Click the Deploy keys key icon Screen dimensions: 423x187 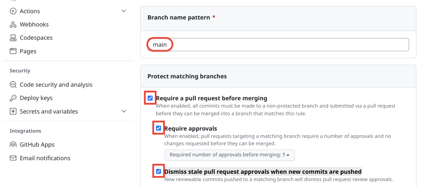[13, 98]
